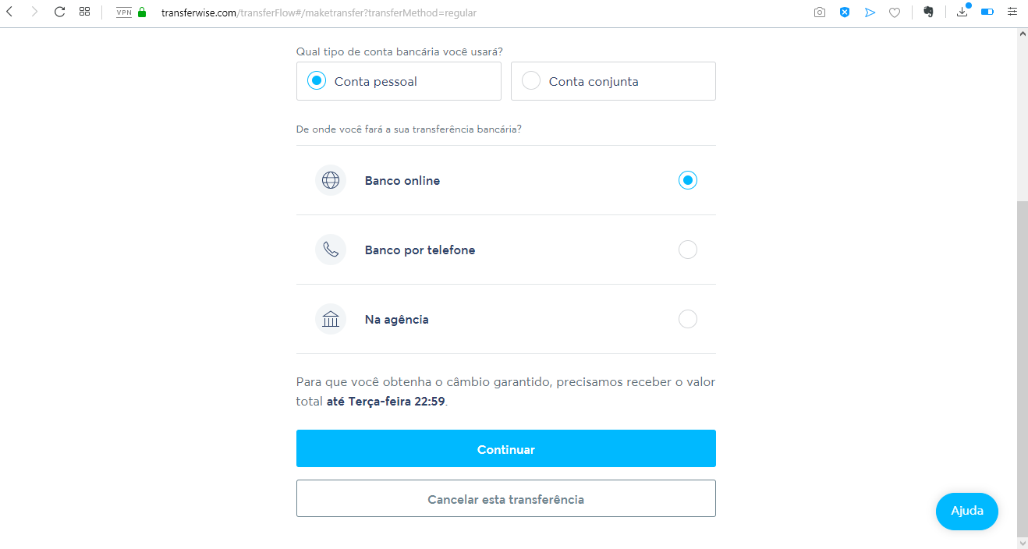This screenshot has height=549, width=1028.
Task: Click Cancelar esta transferência button
Action: 506,498
